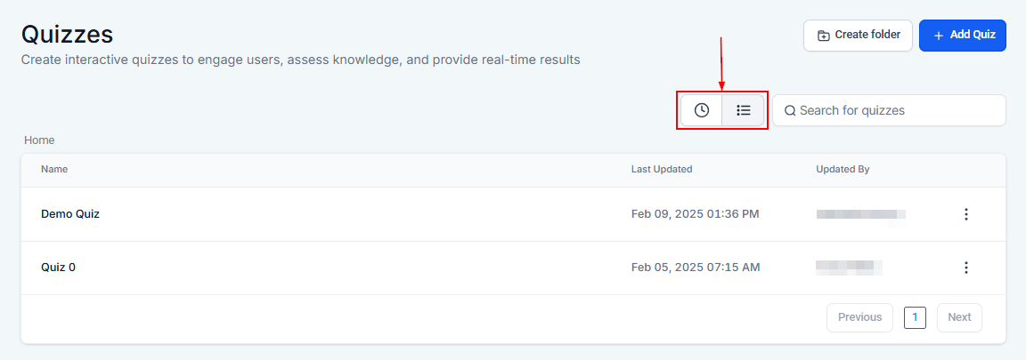Sort by Last Updated column header
Image resolution: width=1026 pixels, height=360 pixels.
(x=662, y=169)
